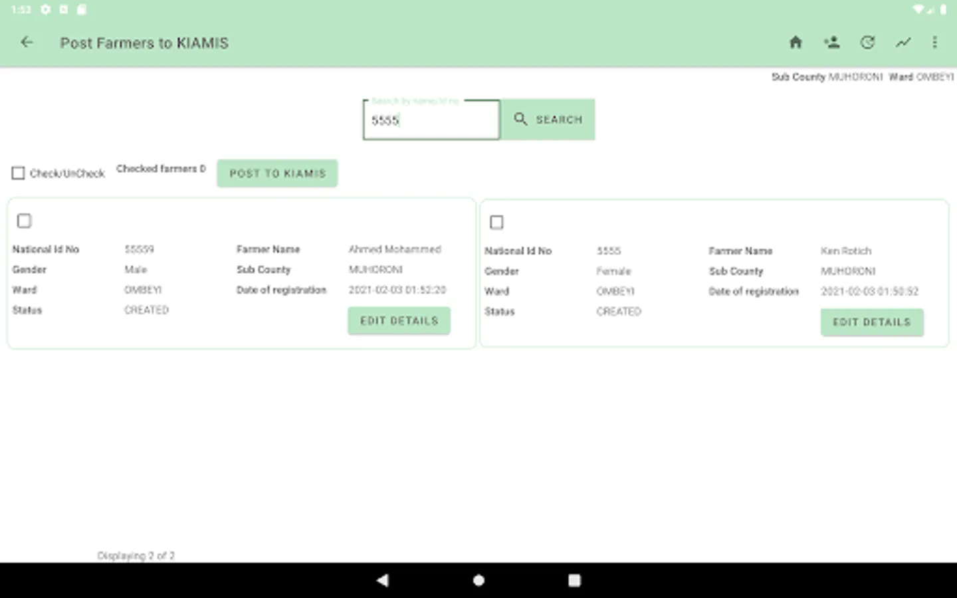957x598 pixels.
Task: Edit details for Ahmed Mohammed
Action: tap(399, 321)
